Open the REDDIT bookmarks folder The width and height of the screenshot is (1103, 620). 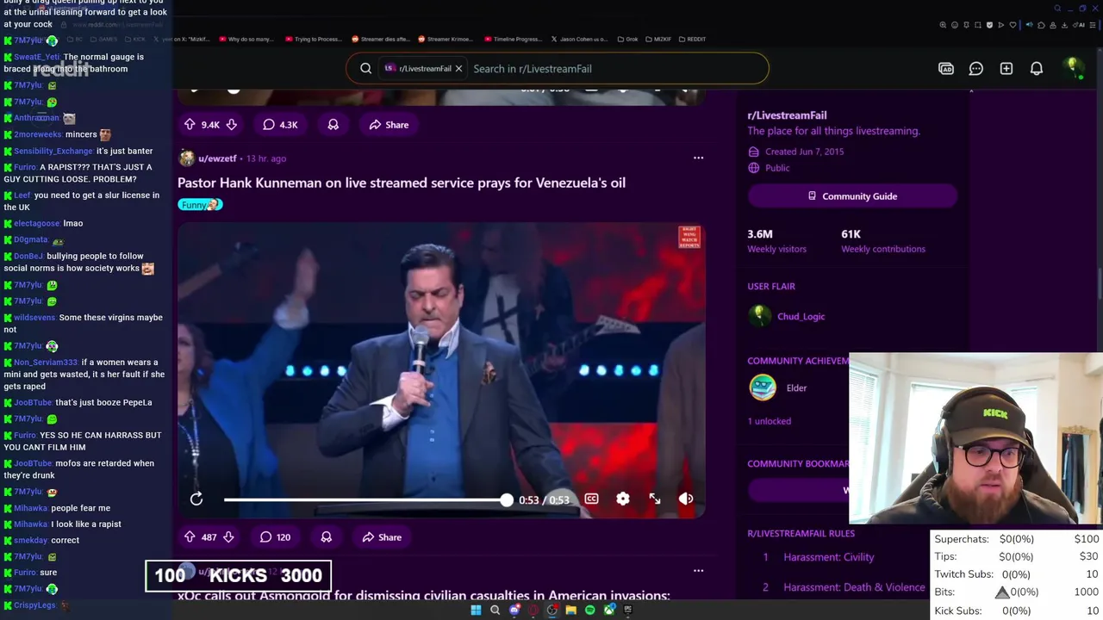tap(692, 39)
